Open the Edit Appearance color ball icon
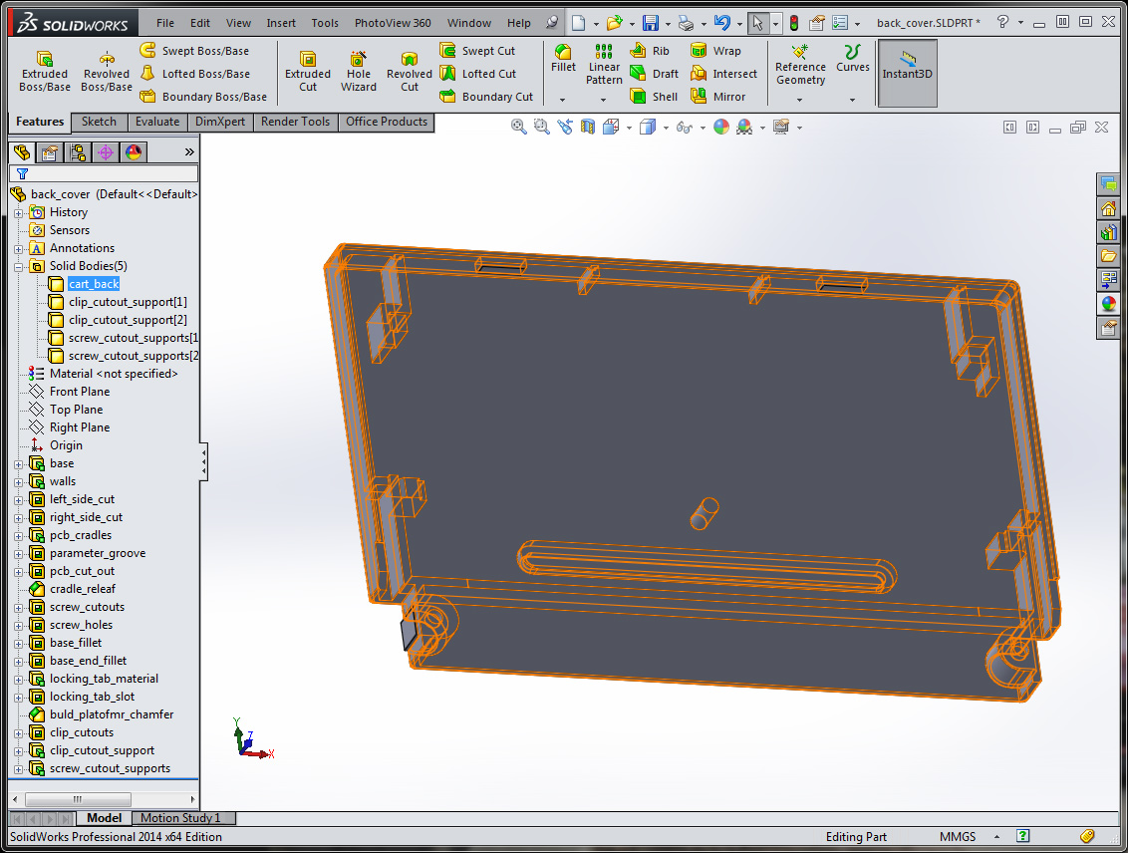The image size is (1128, 853). 720,128
